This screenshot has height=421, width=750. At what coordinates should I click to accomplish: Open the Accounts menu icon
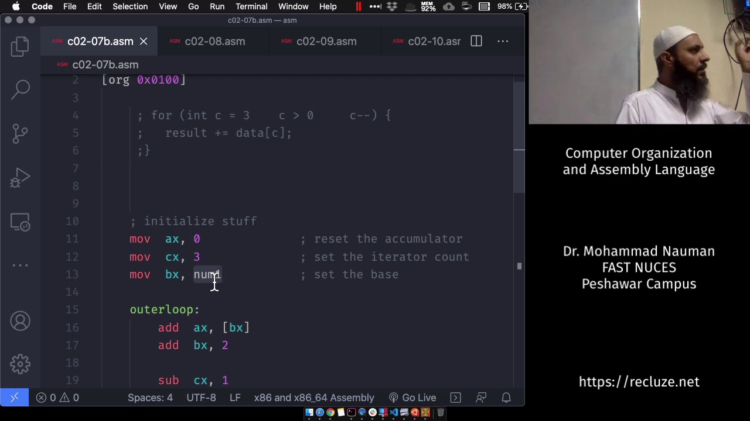pos(20,321)
